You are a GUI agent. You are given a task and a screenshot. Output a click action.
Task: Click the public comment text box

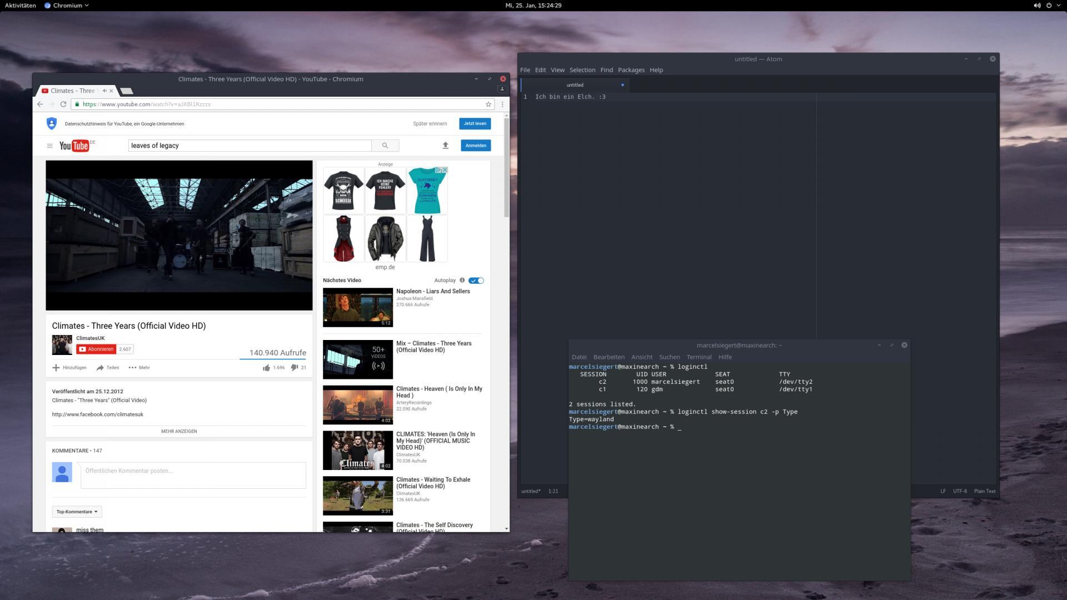(193, 476)
